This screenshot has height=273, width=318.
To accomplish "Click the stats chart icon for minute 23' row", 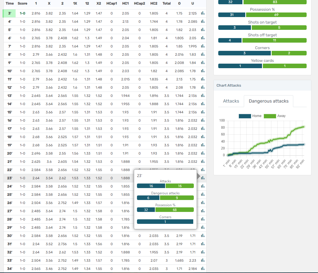I will (203, 178).
